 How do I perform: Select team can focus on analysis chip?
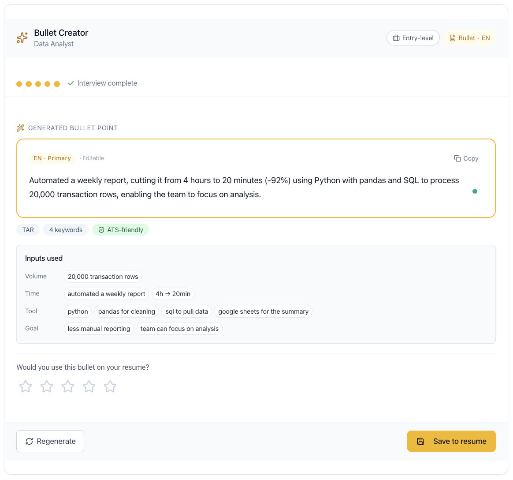(x=179, y=329)
